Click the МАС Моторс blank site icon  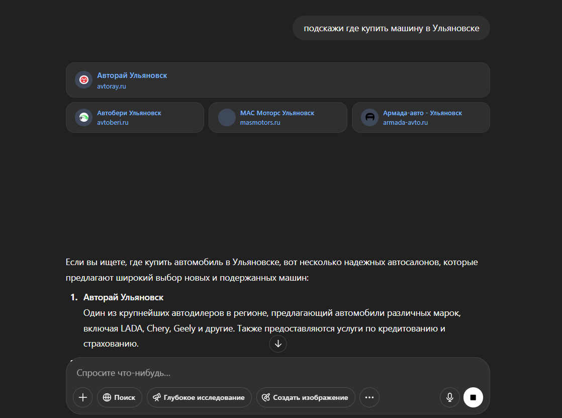click(x=227, y=117)
